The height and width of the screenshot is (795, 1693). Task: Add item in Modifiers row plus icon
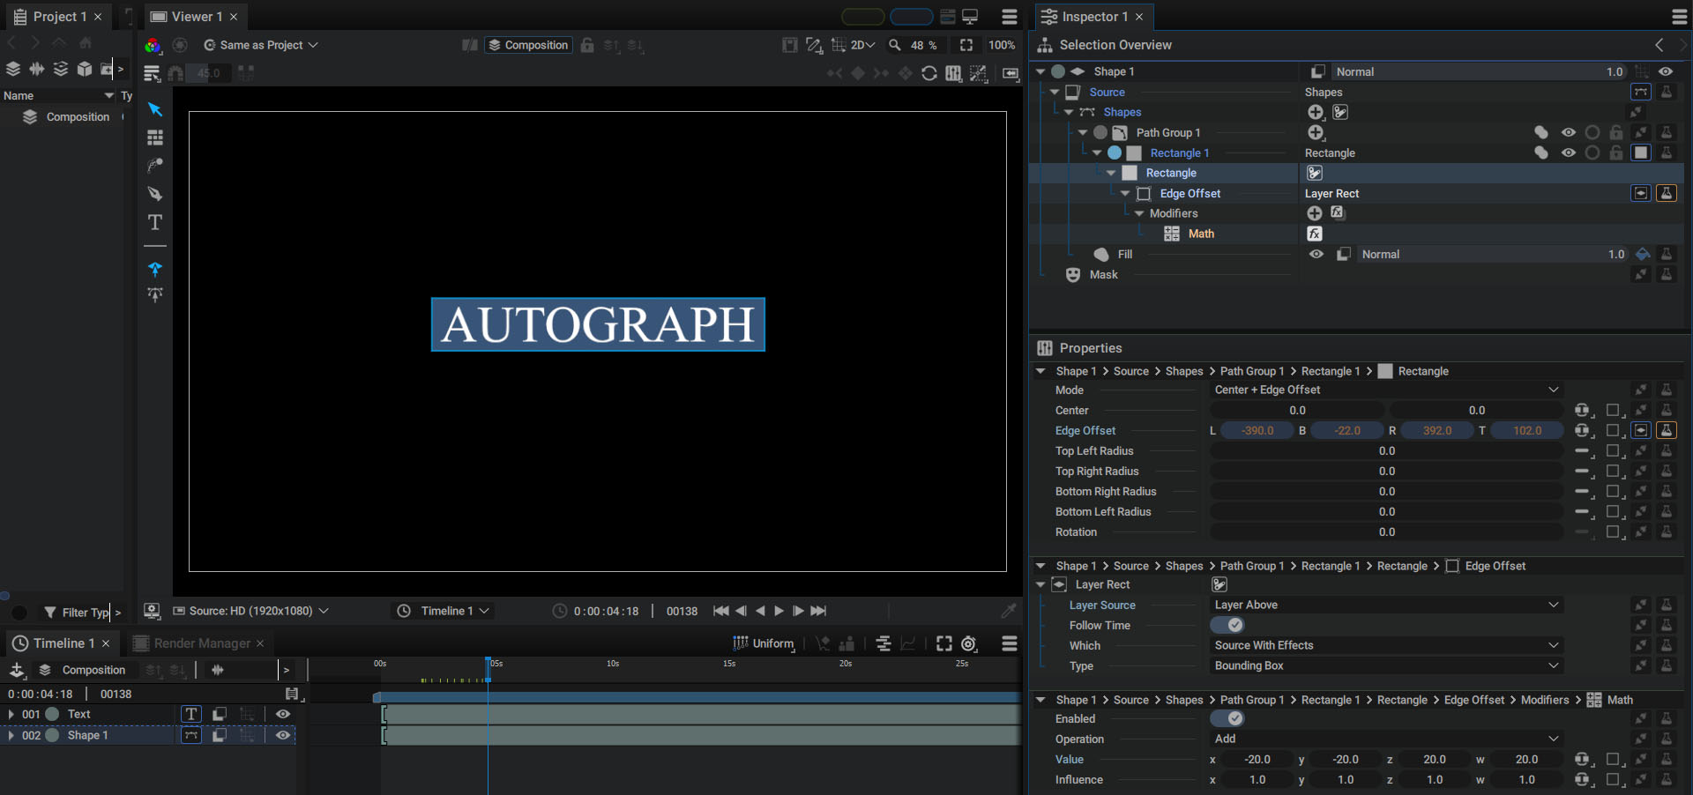pyautogui.click(x=1315, y=213)
